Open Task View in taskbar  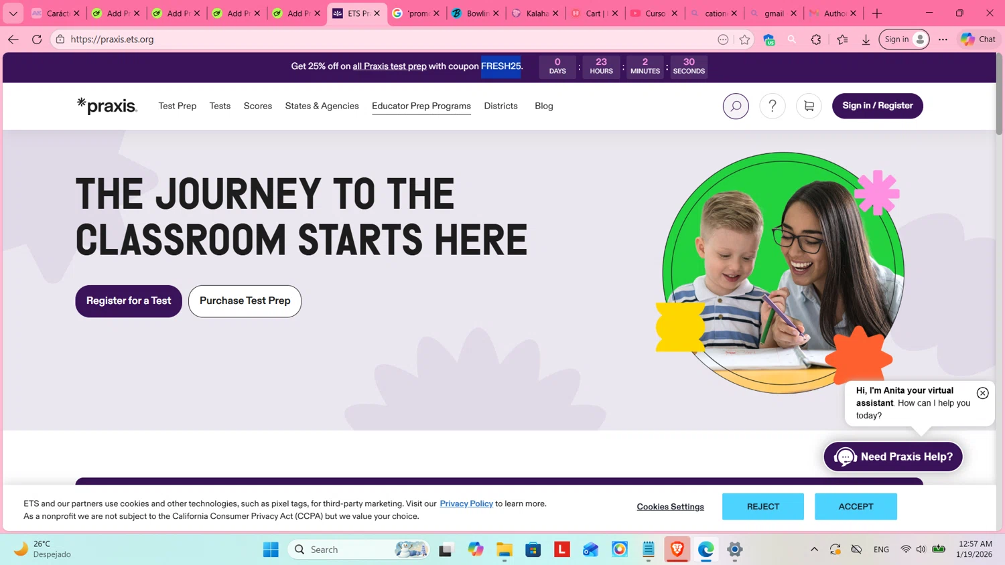pyautogui.click(x=446, y=550)
